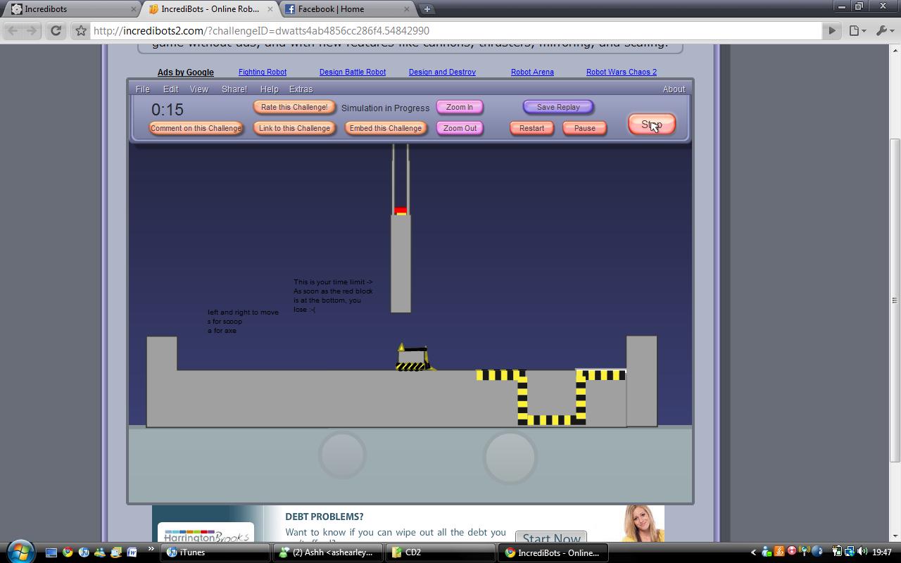Launch iTunes from quick launch
901x563 pixels.
(84, 552)
